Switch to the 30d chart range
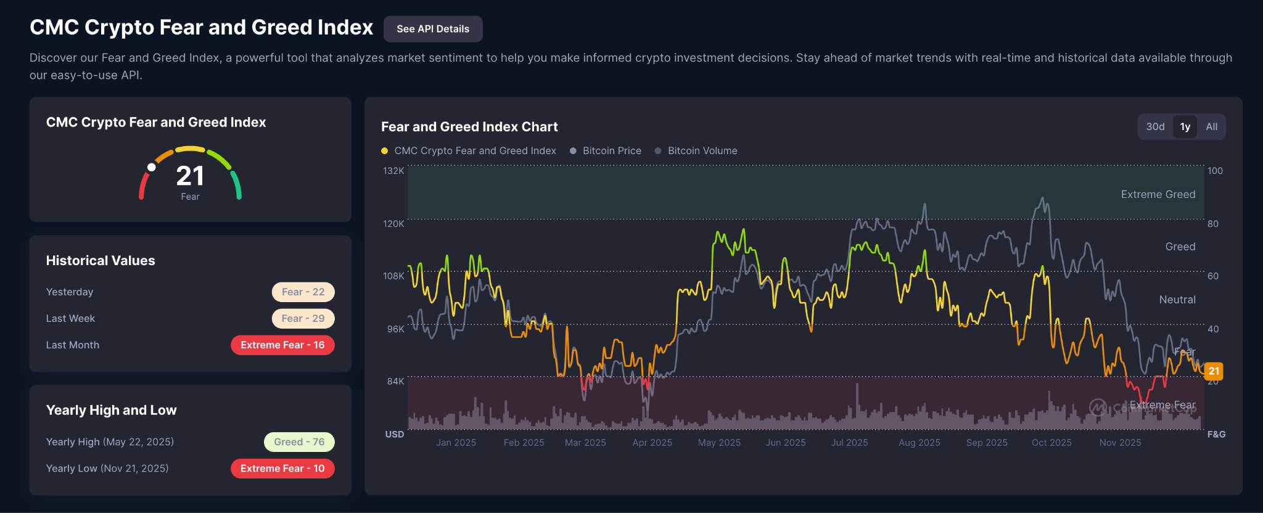Viewport: 1263px width, 513px height. pos(1154,126)
